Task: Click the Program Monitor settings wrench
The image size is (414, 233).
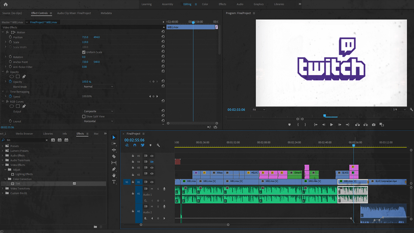Action: tap(411, 109)
